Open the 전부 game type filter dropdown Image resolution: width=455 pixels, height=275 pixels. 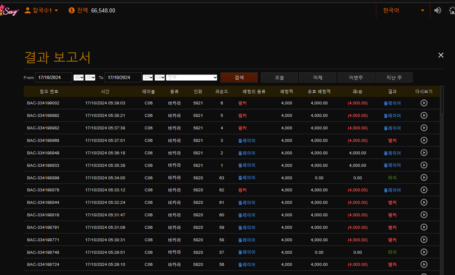192,77
